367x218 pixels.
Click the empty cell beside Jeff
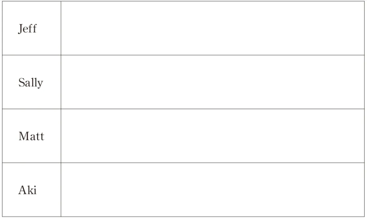(x=212, y=28)
